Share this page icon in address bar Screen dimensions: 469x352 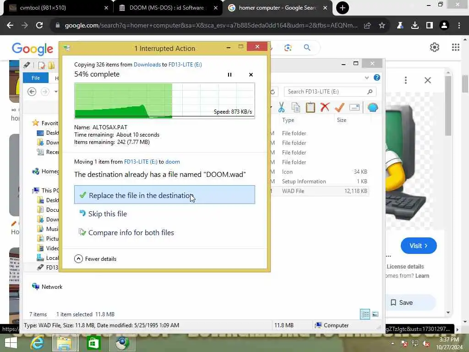(367, 26)
